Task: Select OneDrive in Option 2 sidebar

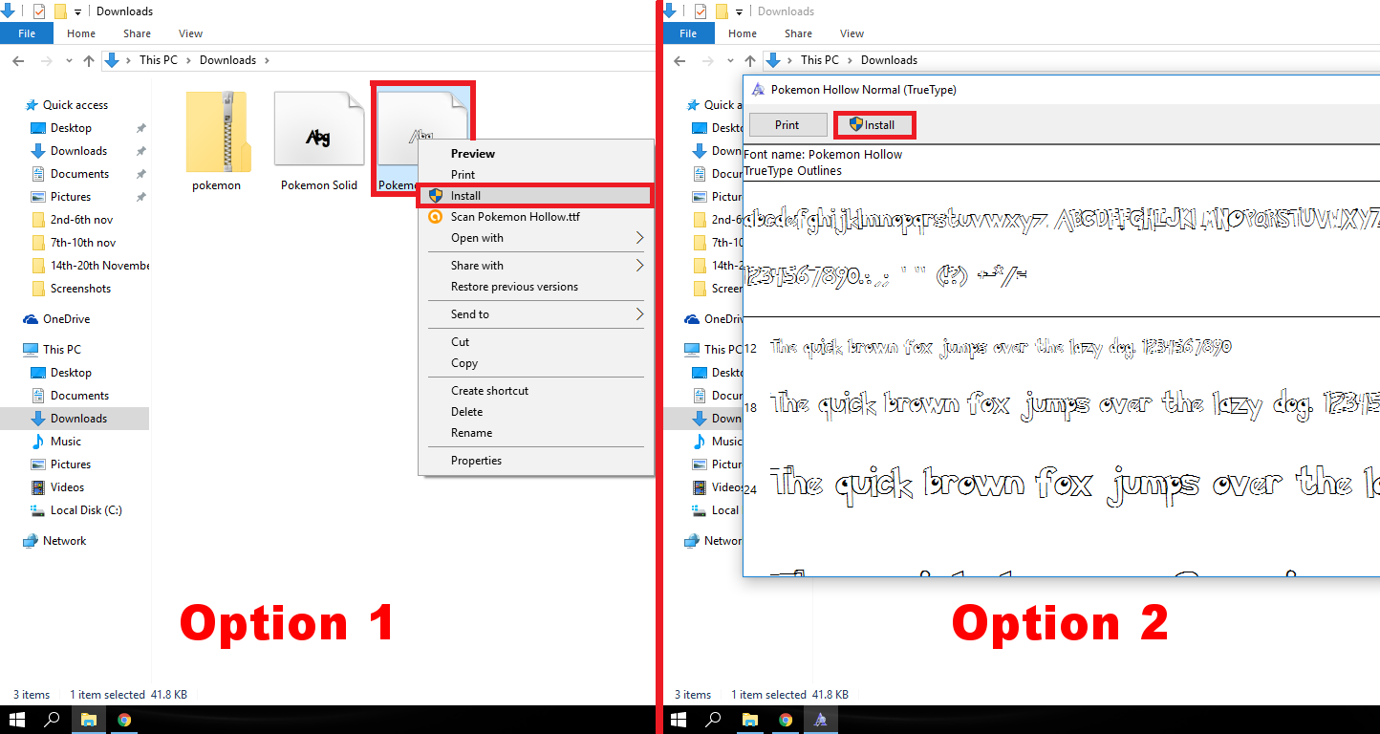Action: point(714,319)
